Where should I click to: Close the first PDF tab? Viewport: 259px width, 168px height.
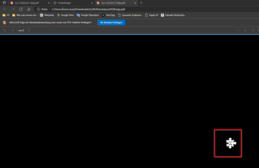pos(49,3)
